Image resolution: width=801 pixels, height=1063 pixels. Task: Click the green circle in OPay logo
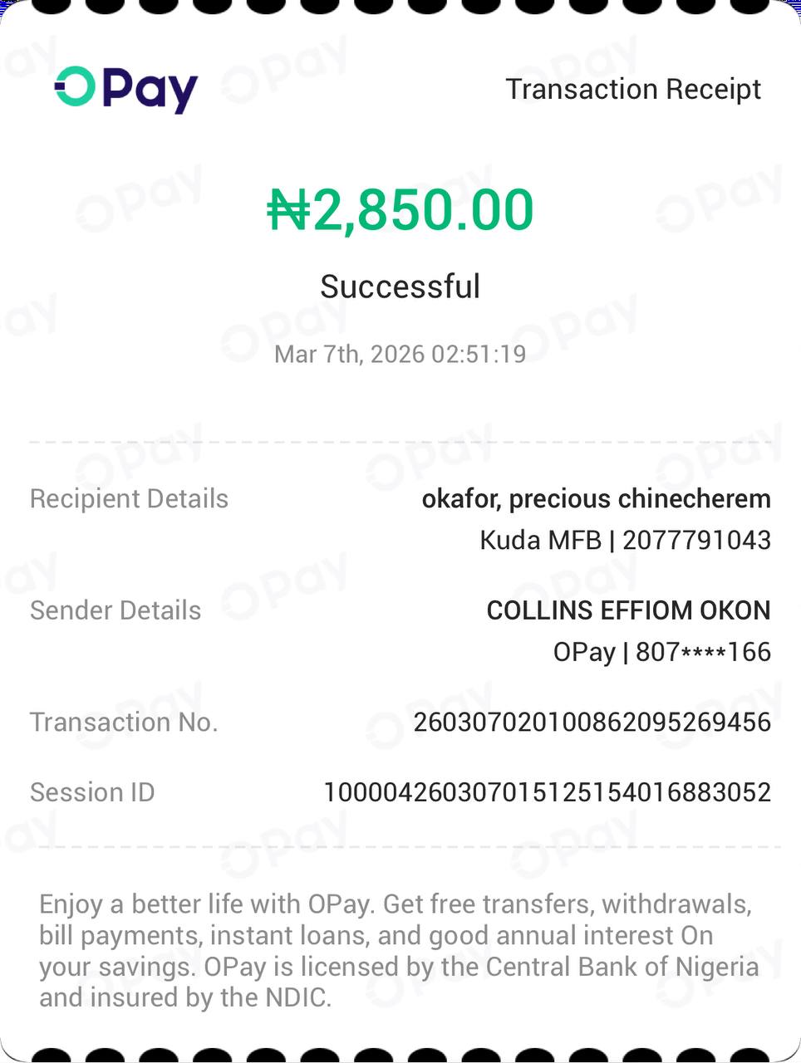pos(75,86)
